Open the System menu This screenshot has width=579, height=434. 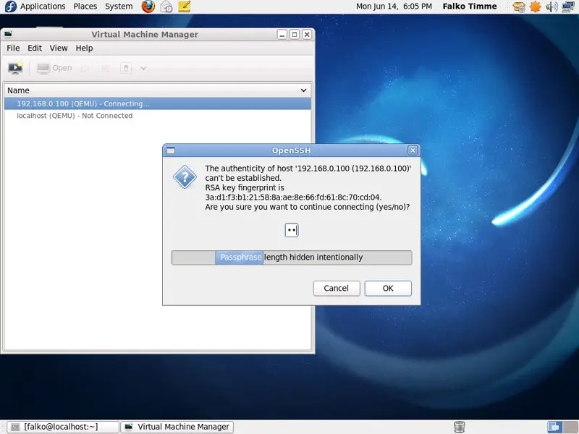[x=119, y=7]
